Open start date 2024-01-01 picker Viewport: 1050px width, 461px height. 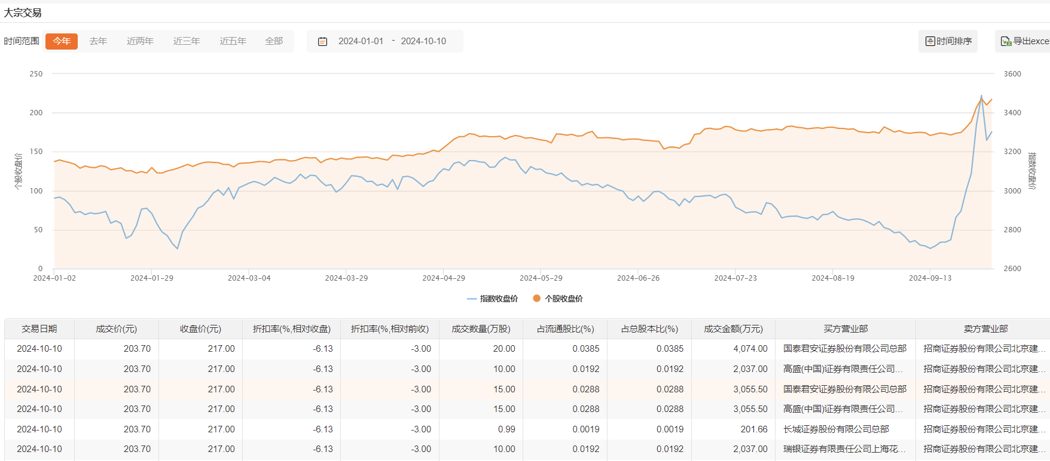tap(361, 41)
